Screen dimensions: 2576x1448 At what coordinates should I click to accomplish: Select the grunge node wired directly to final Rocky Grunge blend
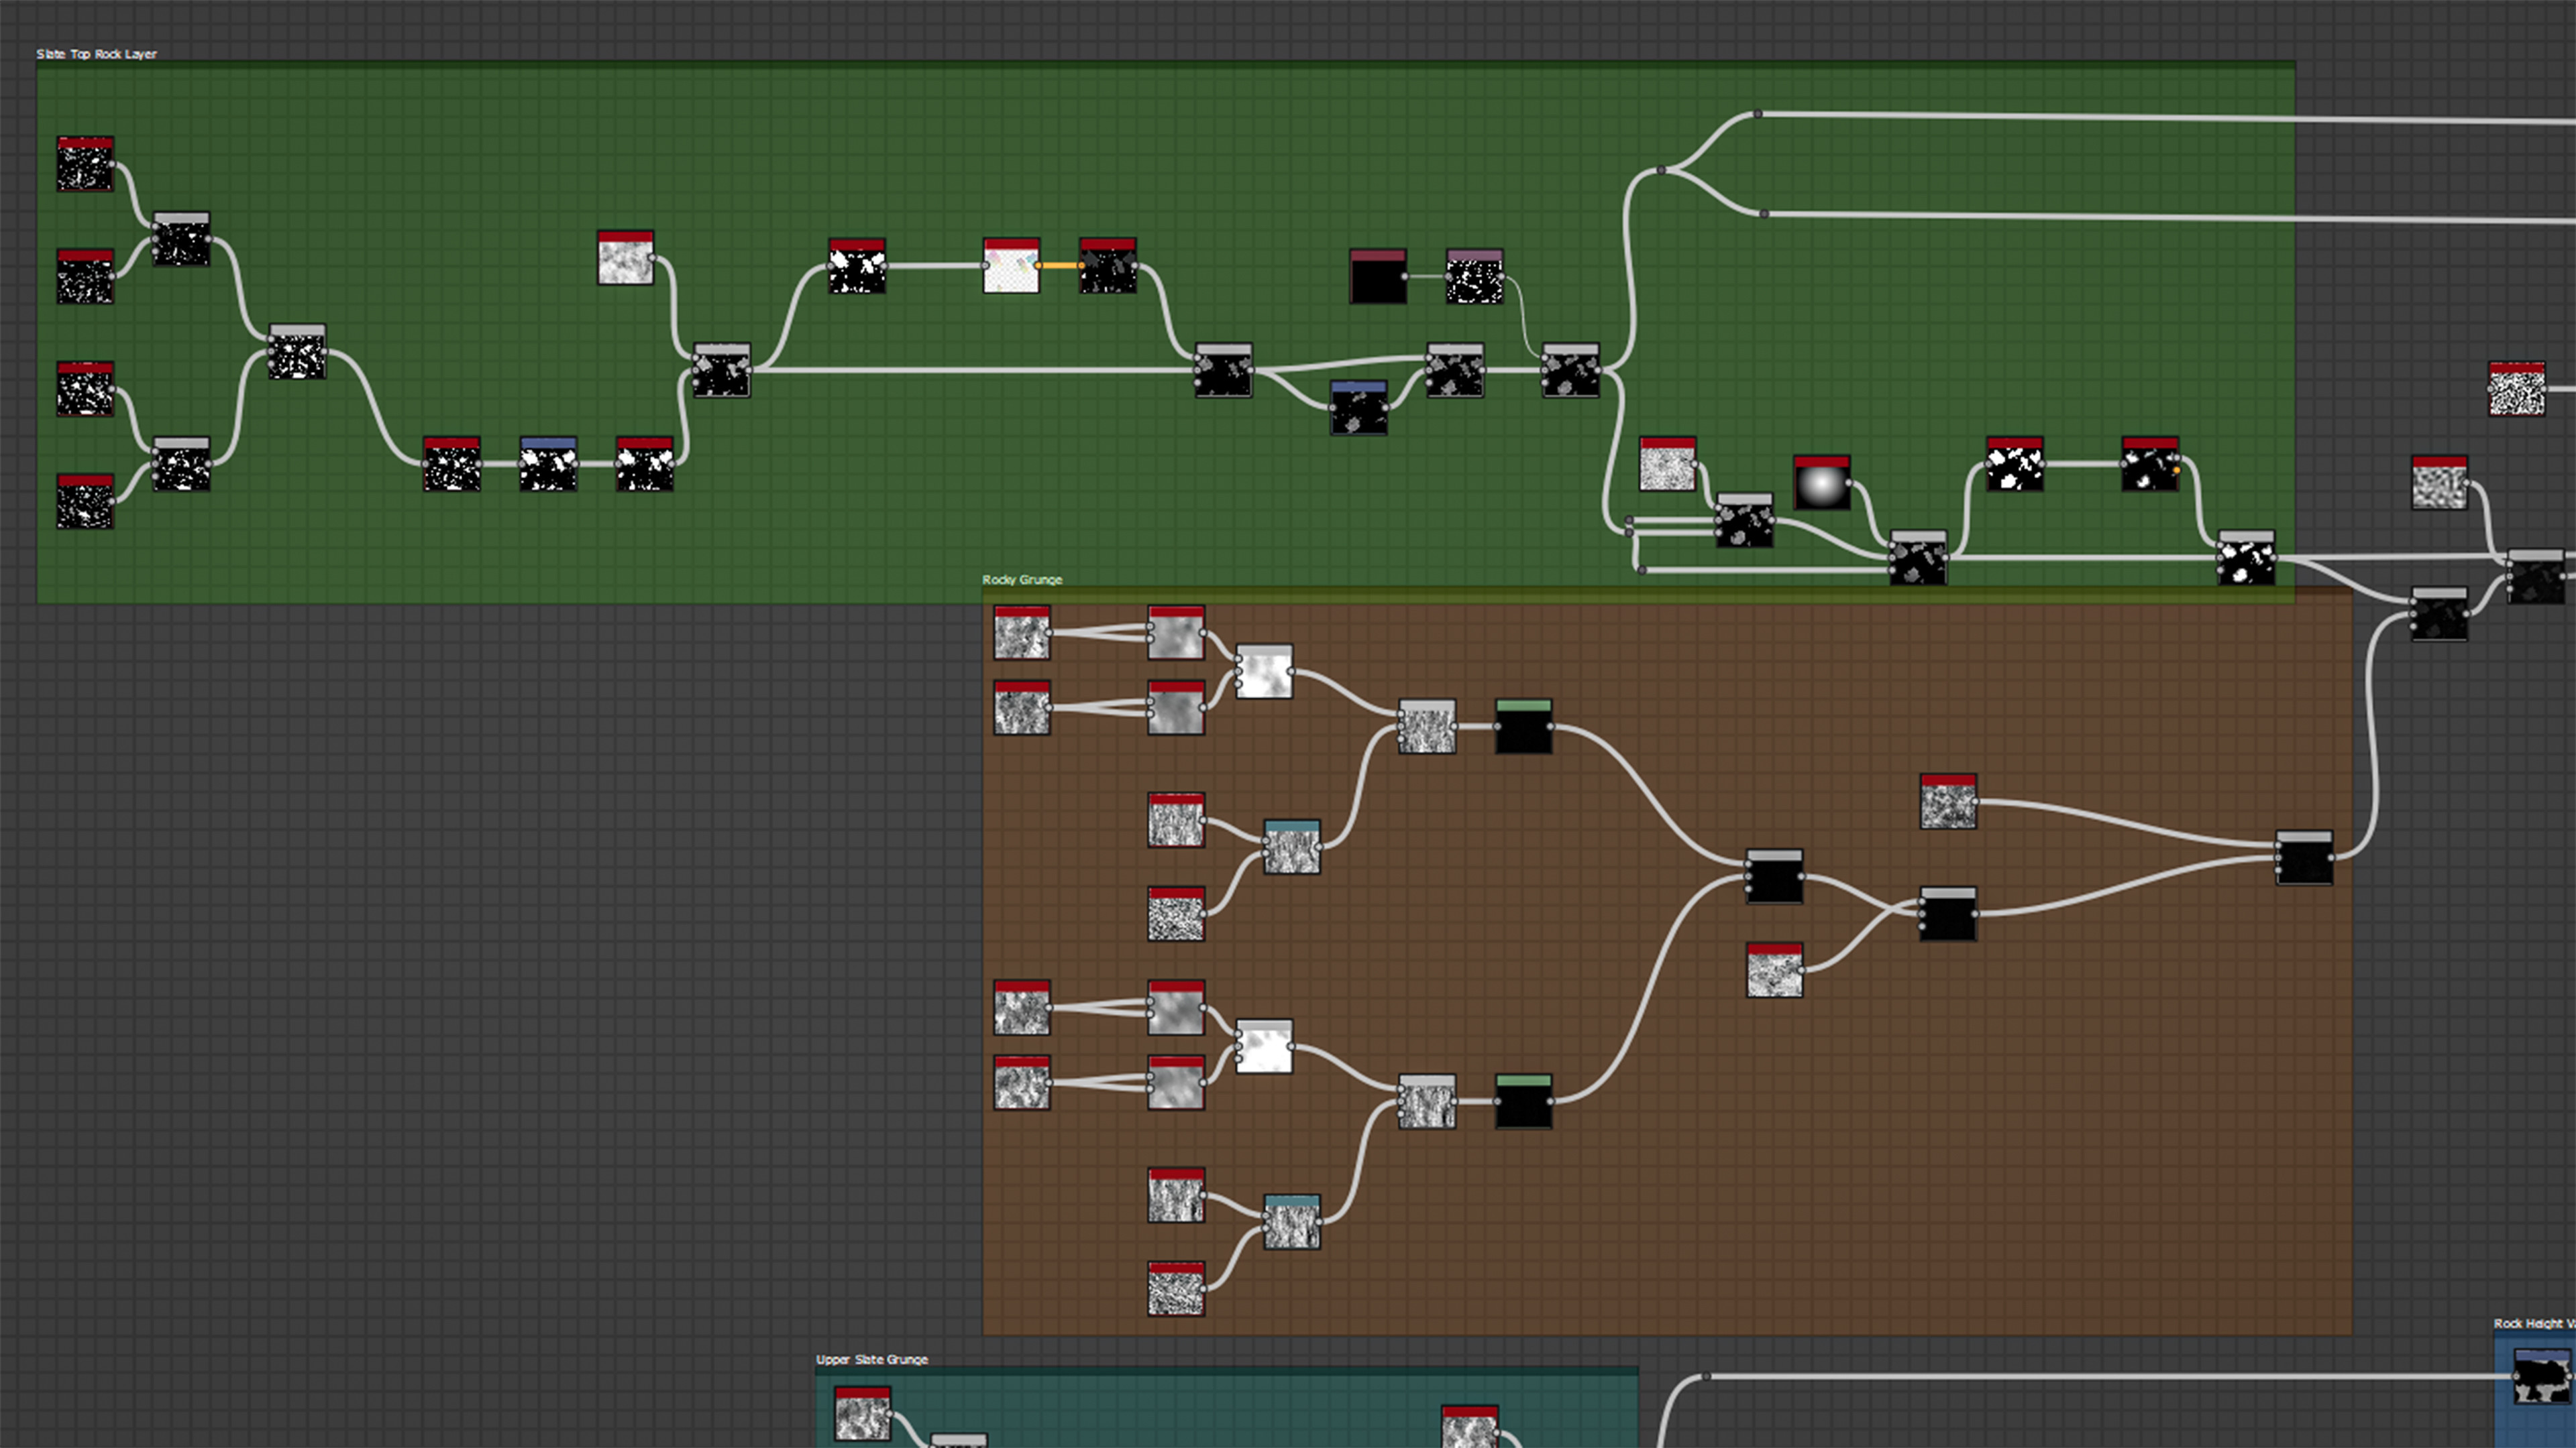click(1948, 802)
